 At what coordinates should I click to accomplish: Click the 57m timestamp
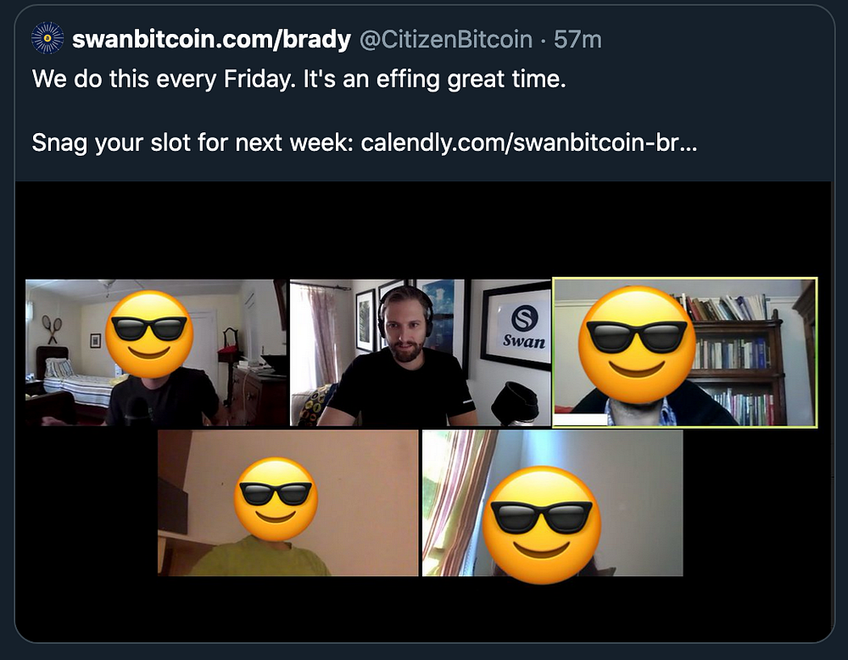pyautogui.click(x=577, y=40)
